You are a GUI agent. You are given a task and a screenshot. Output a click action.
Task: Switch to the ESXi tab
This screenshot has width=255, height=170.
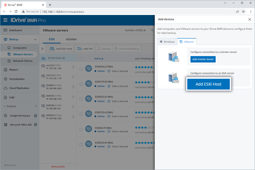tap(52, 39)
